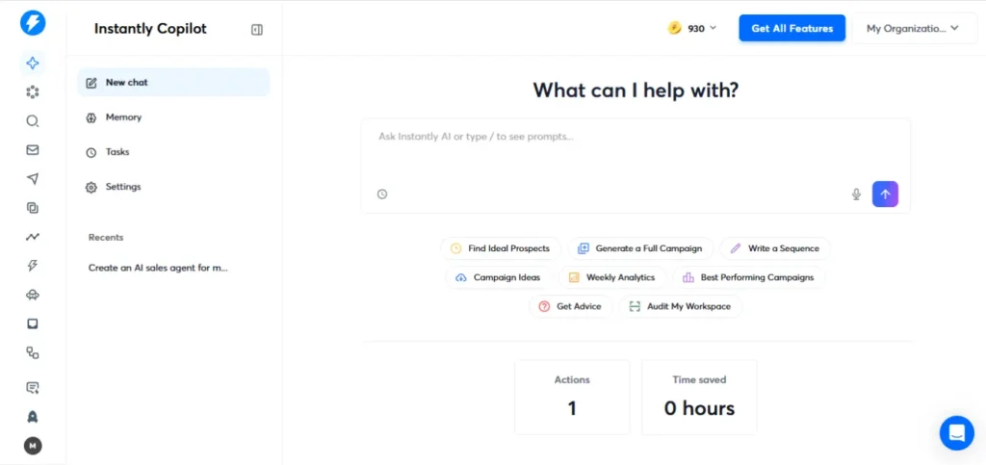Open the dotted-circle icon in sidebar
The height and width of the screenshot is (465, 986).
click(33, 92)
